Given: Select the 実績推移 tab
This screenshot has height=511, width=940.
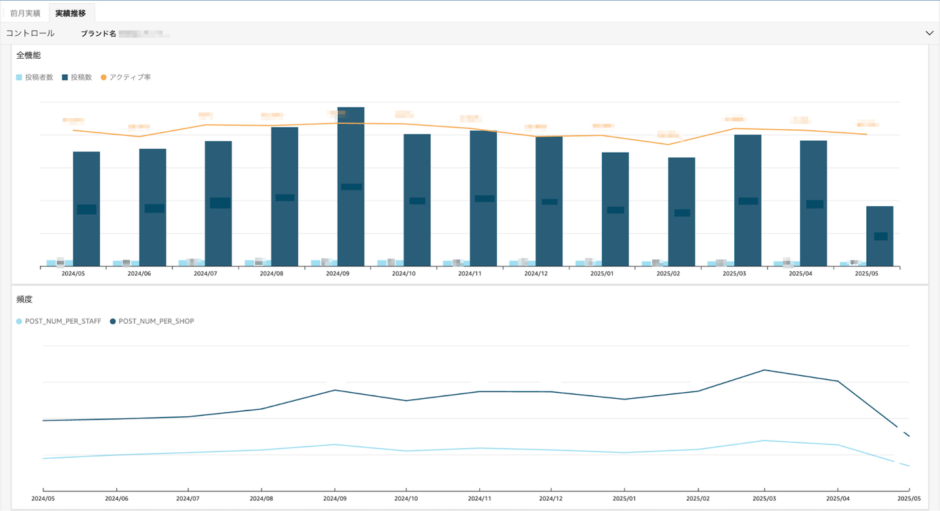Looking at the screenshot, I should tap(72, 13).
